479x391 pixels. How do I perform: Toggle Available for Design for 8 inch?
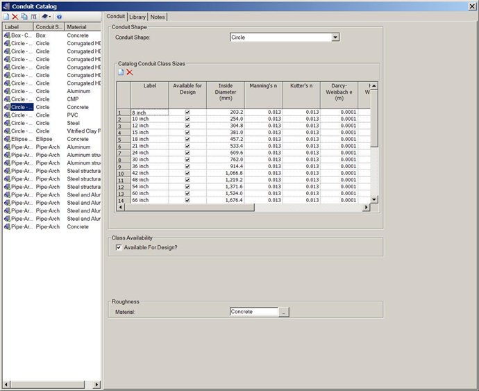187,113
